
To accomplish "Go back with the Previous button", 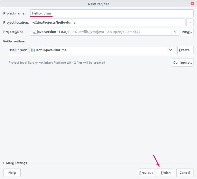I will [x=146, y=173].
